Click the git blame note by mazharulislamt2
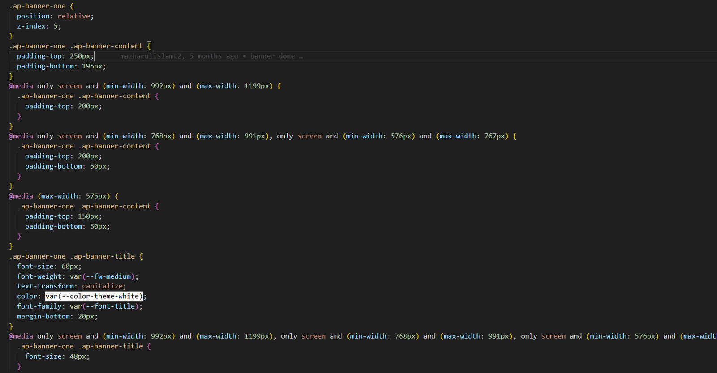The image size is (717, 373). 212,56
